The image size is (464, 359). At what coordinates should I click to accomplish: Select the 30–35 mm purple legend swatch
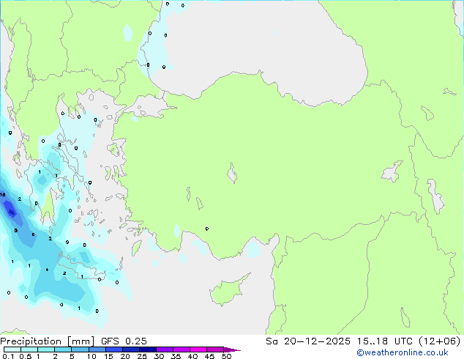pos(165,349)
